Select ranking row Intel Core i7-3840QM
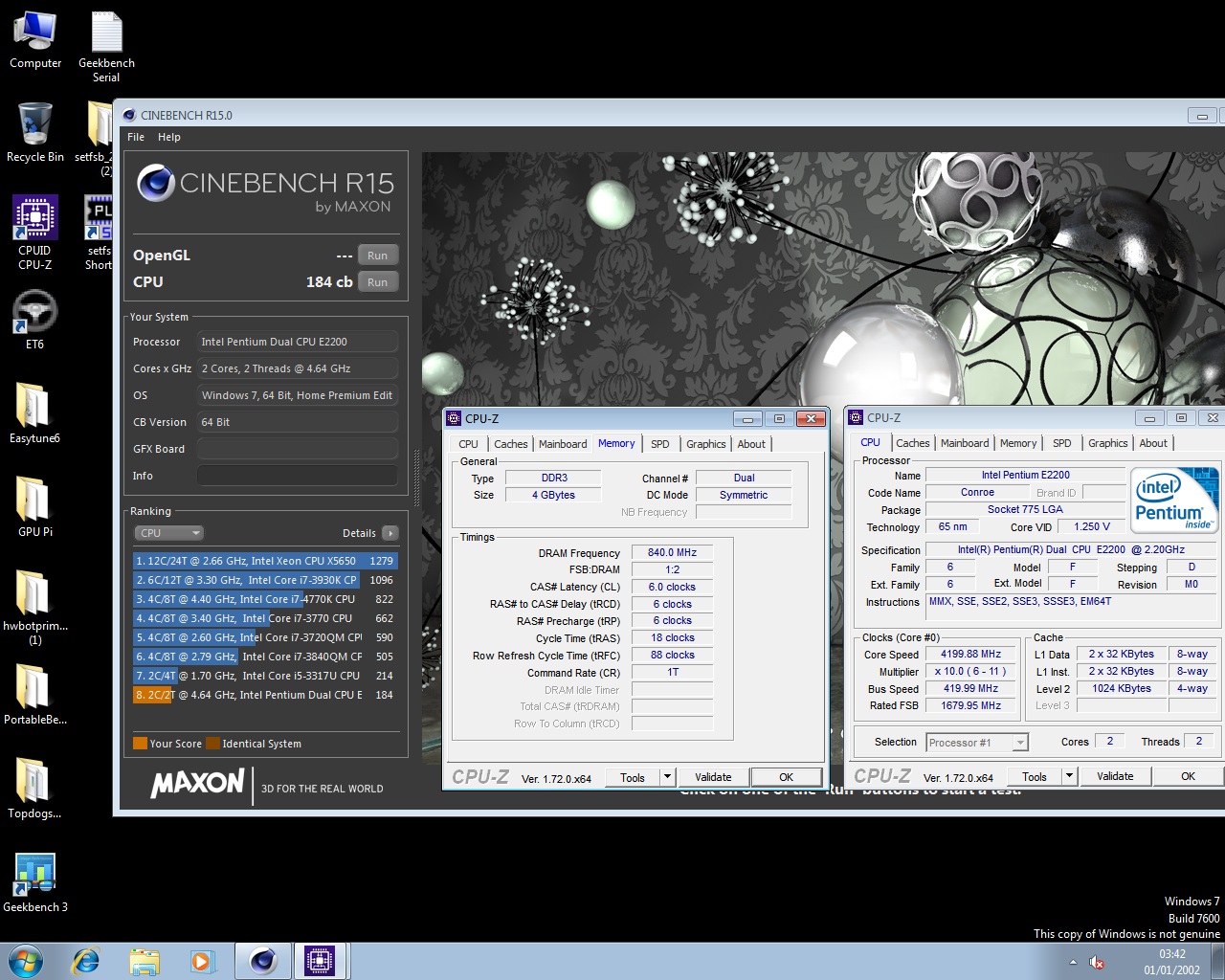 click(x=265, y=657)
